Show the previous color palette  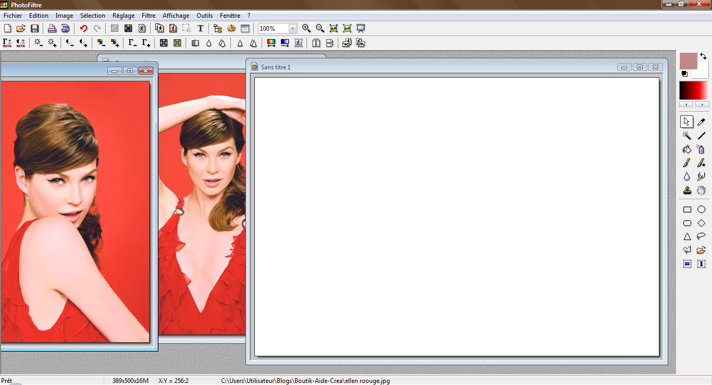click(686, 104)
